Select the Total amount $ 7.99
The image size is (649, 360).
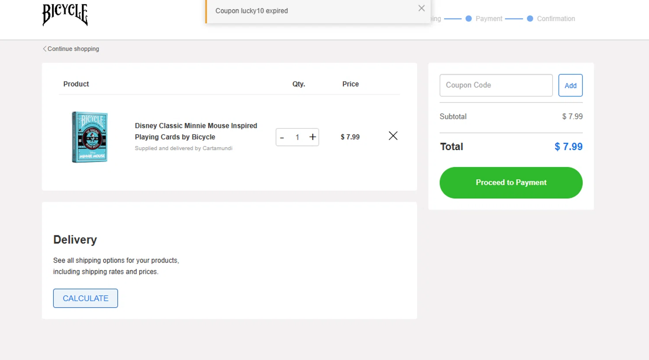pyautogui.click(x=569, y=147)
